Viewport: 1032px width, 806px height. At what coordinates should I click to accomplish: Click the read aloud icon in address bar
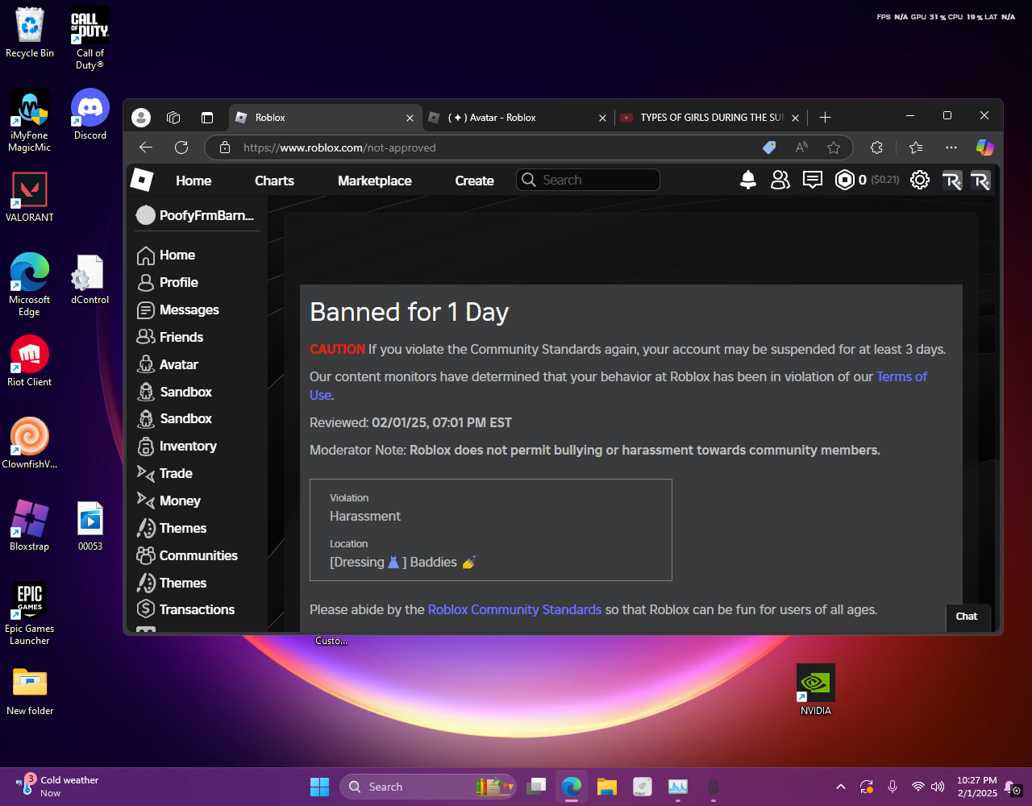pos(801,147)
